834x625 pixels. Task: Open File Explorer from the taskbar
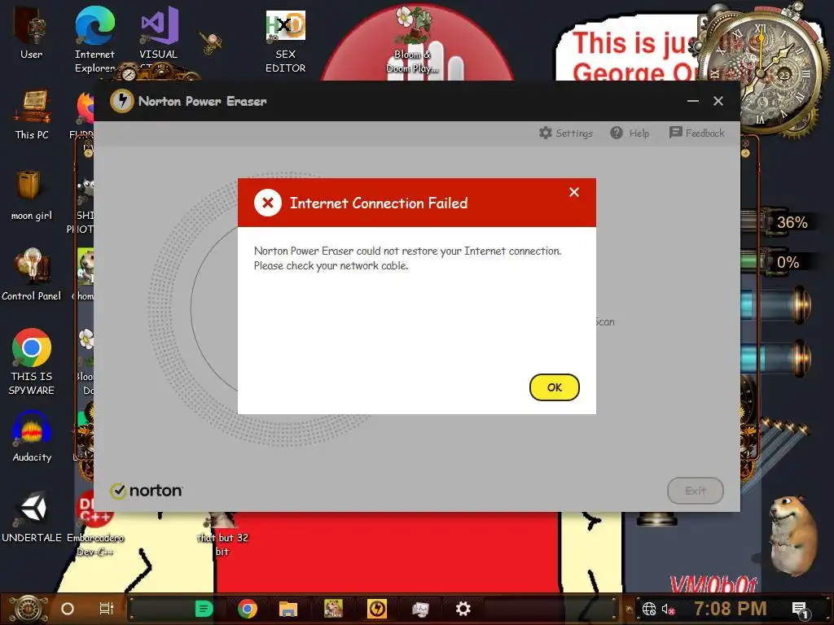coord(288,609)
